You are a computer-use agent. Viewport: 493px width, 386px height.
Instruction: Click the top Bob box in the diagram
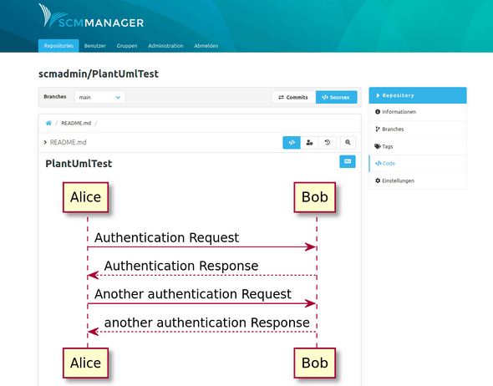315,197
